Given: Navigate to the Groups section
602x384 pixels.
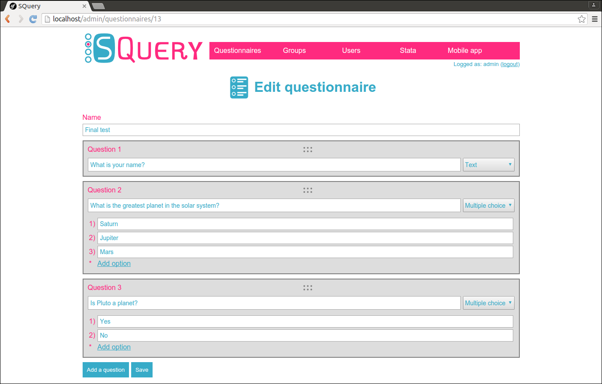Looking at the screenshot, I should pyautogui.click(x=294, y=50).
